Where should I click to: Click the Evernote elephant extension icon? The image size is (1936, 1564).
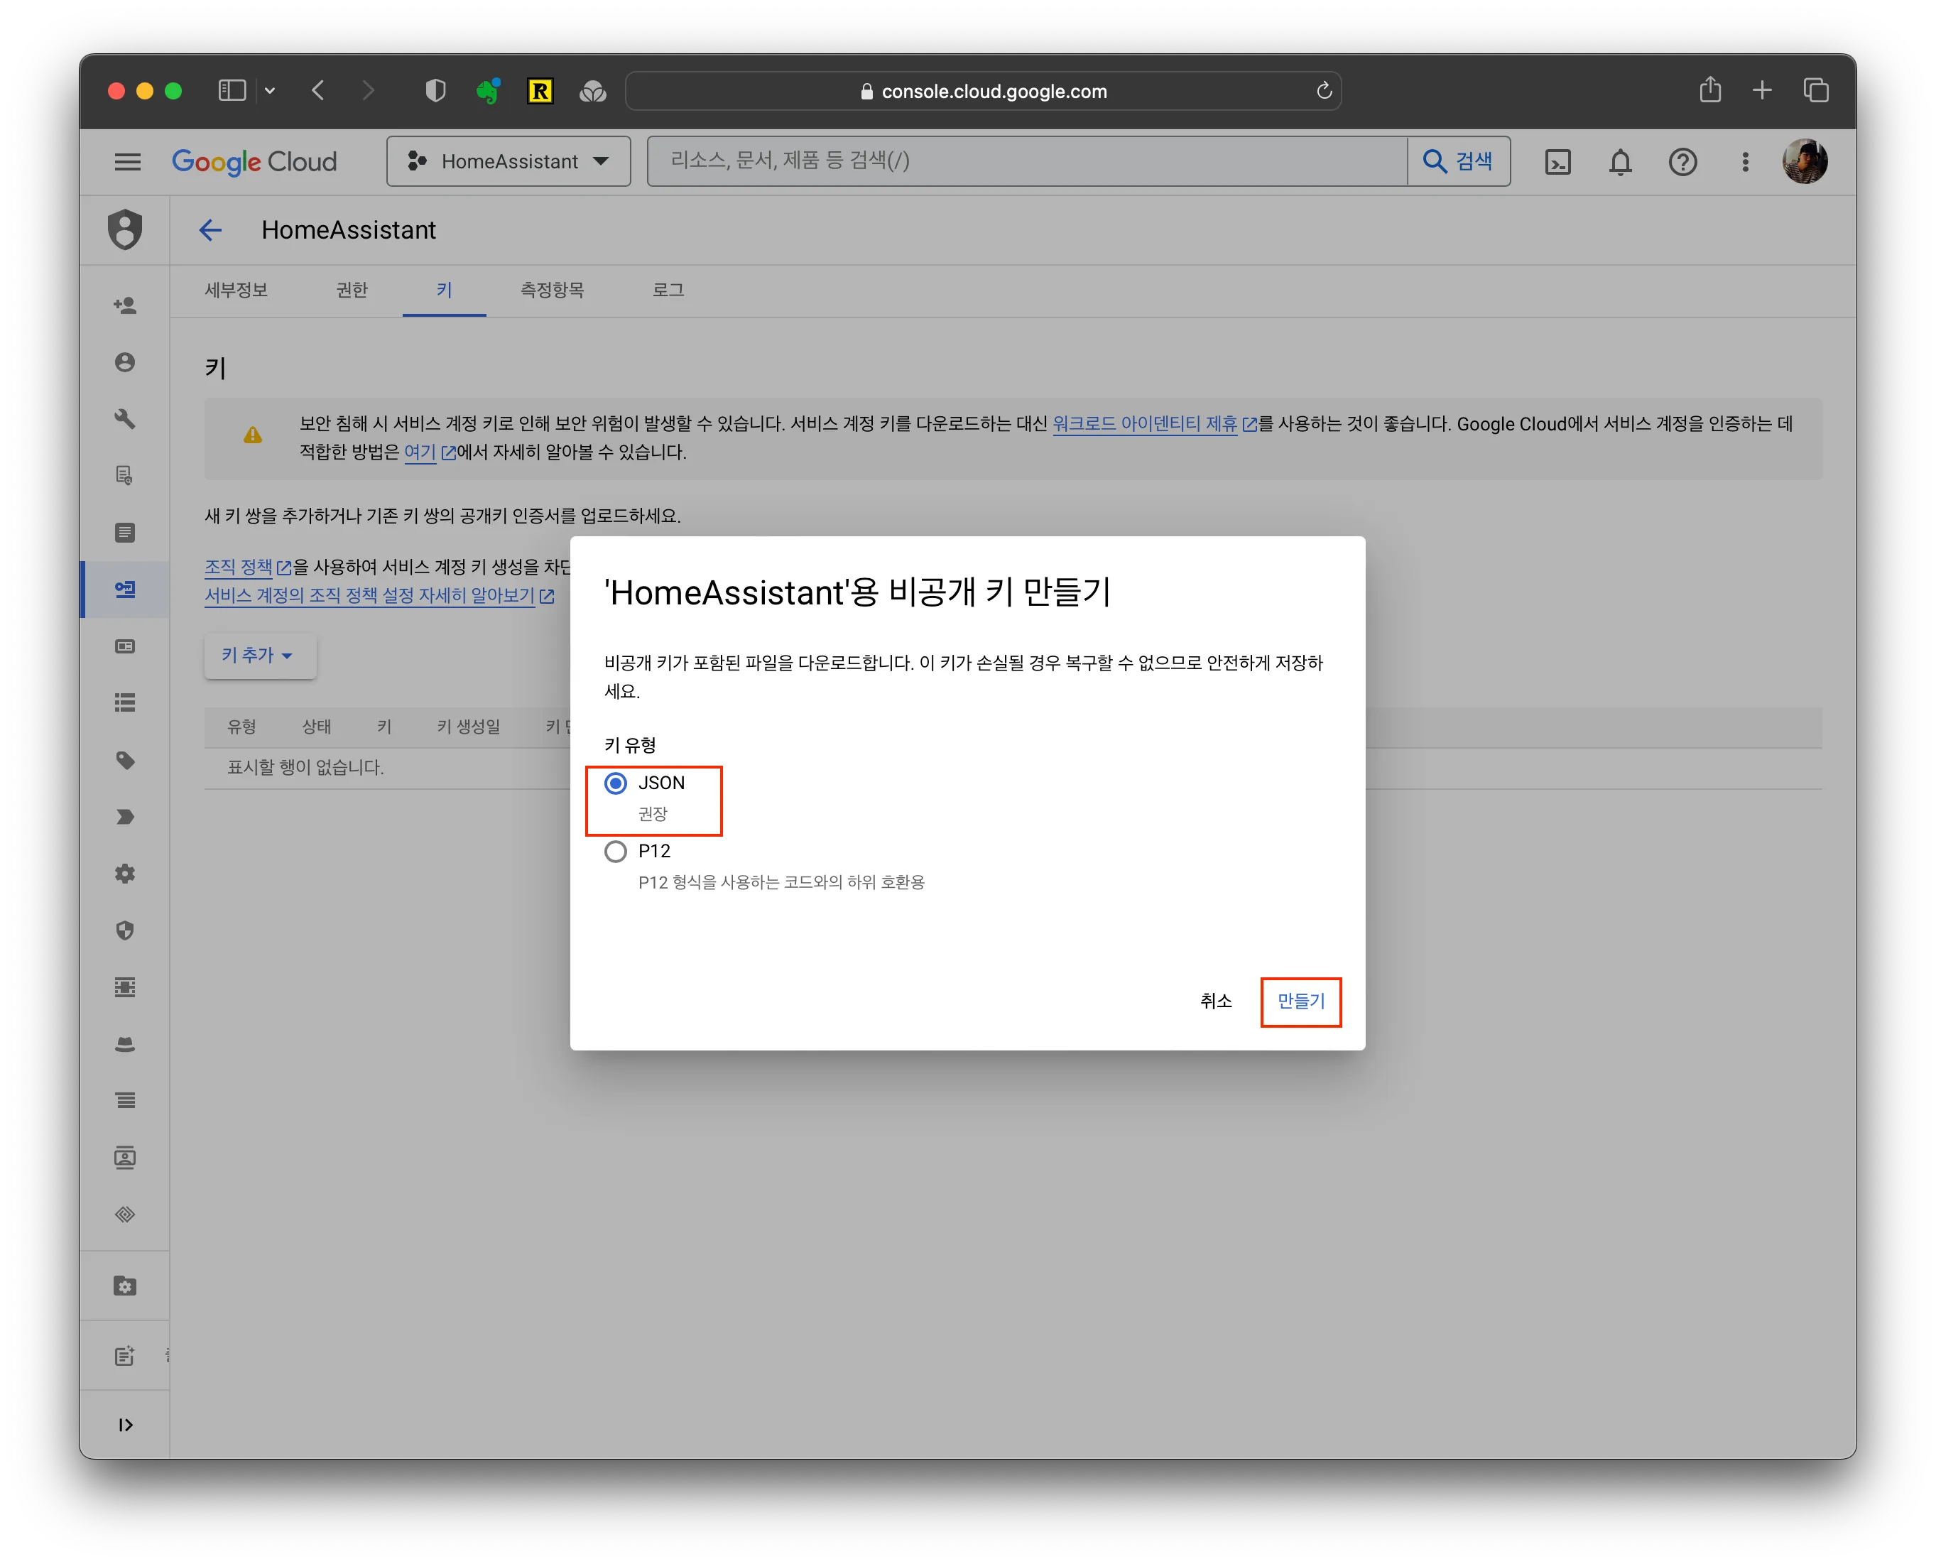[x=487, y=91]
